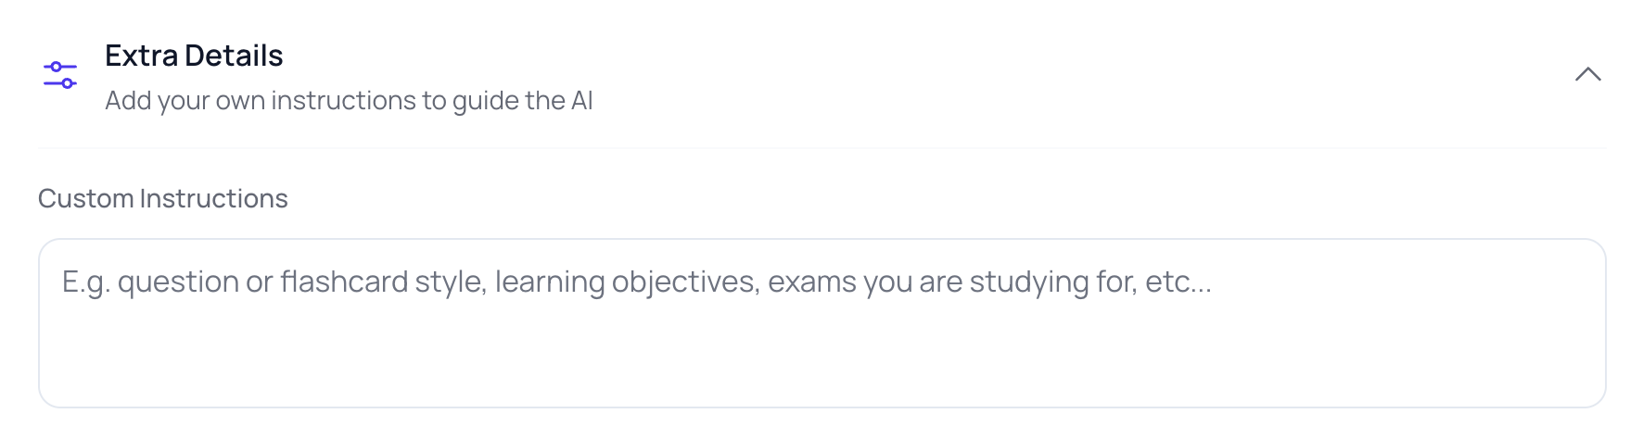Click inside the Custom Instructions text box
Image resolution: width=1643 pixels, height=426 pixels.
(821, 323)
